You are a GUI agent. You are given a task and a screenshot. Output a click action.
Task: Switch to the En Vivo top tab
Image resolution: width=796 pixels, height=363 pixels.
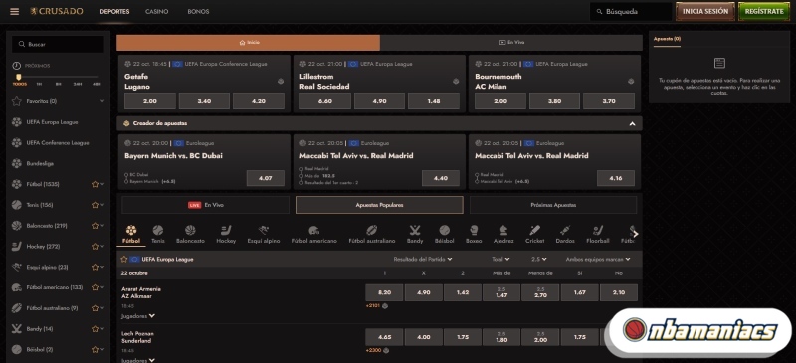(x=511, y=43)
